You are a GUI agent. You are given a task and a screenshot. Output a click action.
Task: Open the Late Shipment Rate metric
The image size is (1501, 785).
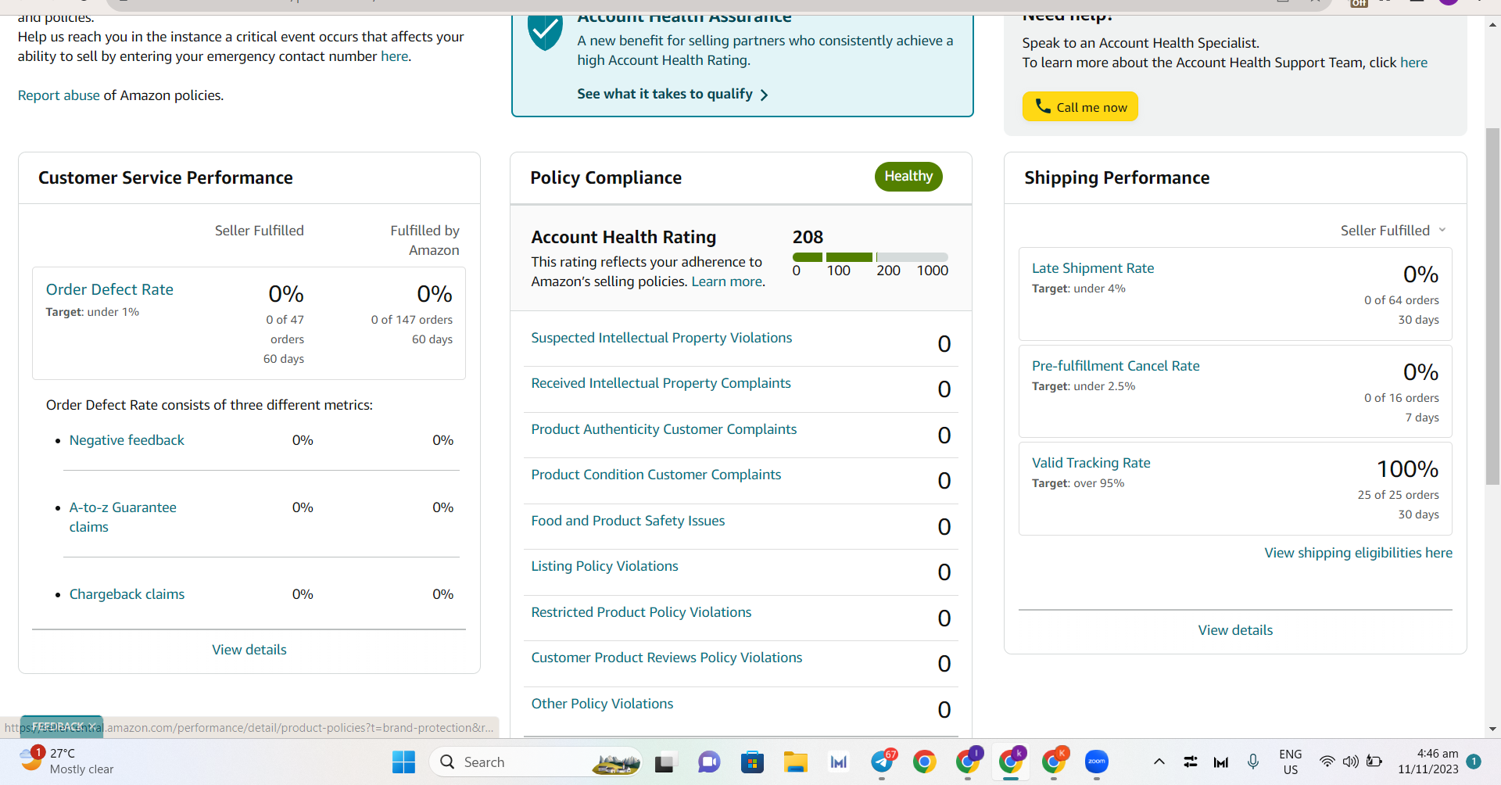1093,268
